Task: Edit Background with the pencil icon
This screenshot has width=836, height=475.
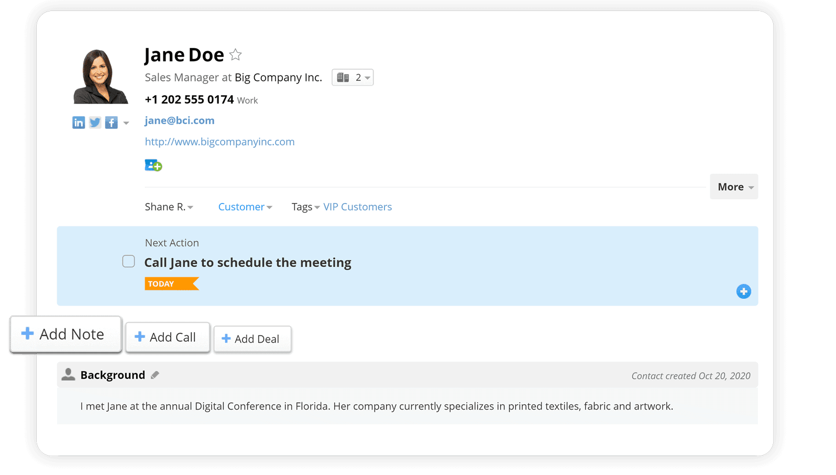Action: (155, 375)
